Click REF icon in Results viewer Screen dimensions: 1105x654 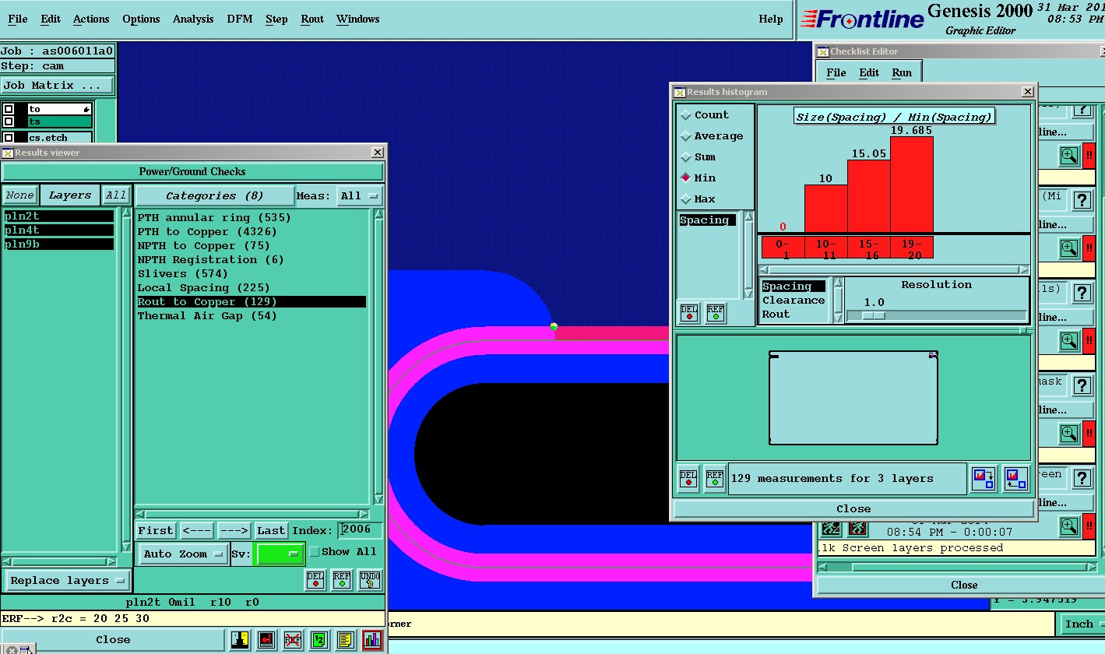(341, 579)
